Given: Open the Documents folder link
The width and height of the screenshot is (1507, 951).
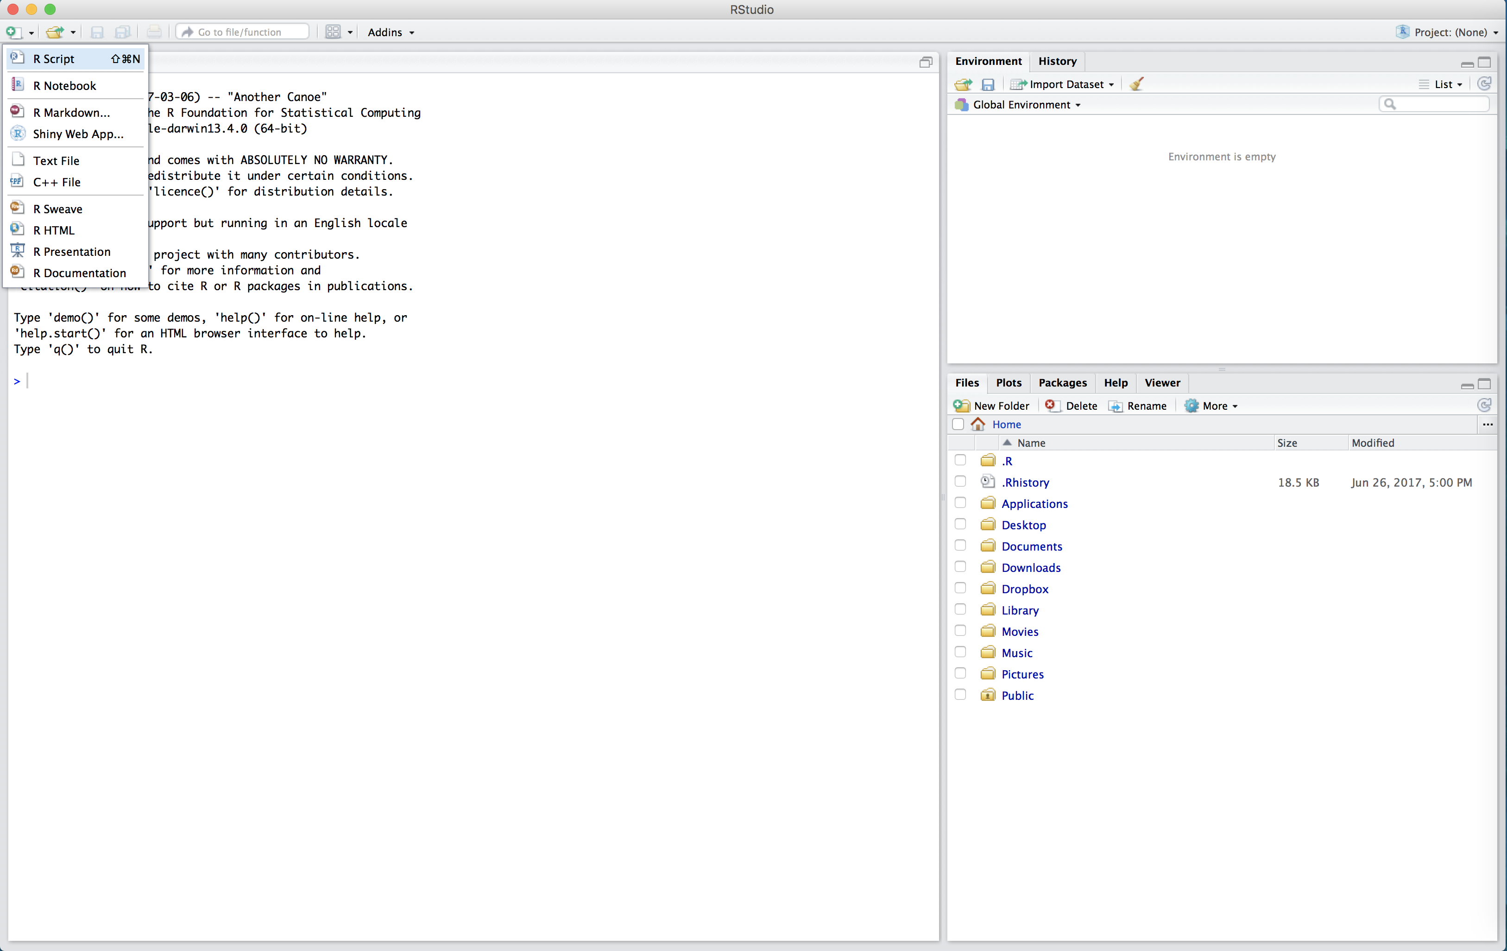Looking at the screenshot, I should (1031, 546).
